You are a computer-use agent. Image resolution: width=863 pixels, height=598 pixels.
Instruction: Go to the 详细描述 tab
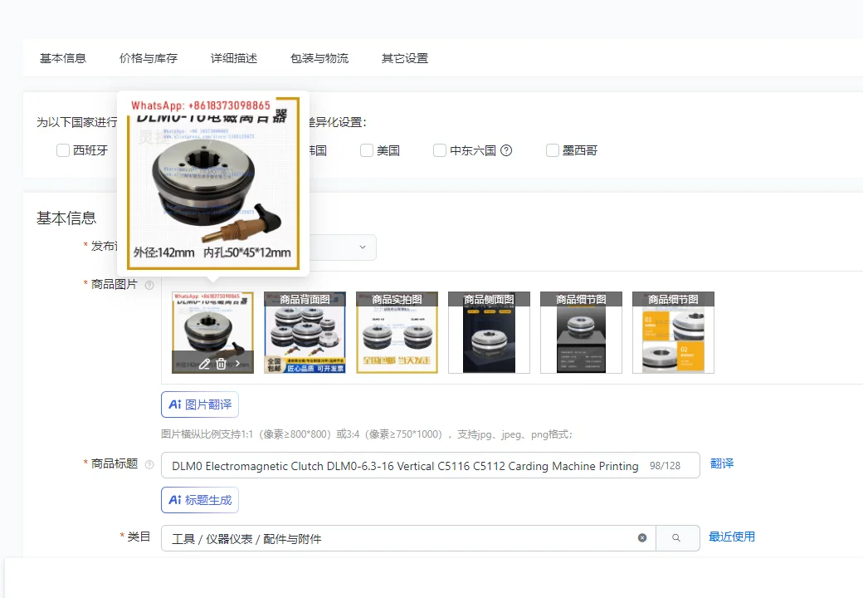[234, 58]
